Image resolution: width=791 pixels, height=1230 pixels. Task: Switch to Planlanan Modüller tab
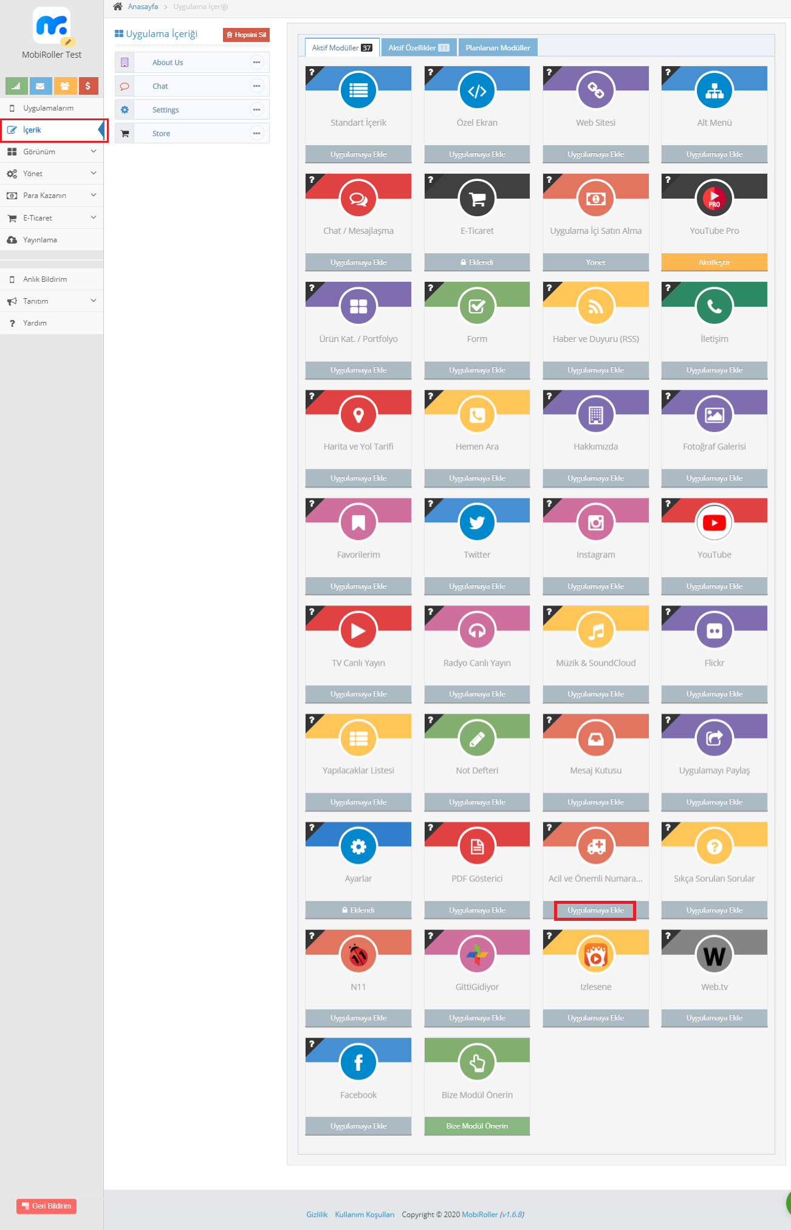(x=498, y=48)
